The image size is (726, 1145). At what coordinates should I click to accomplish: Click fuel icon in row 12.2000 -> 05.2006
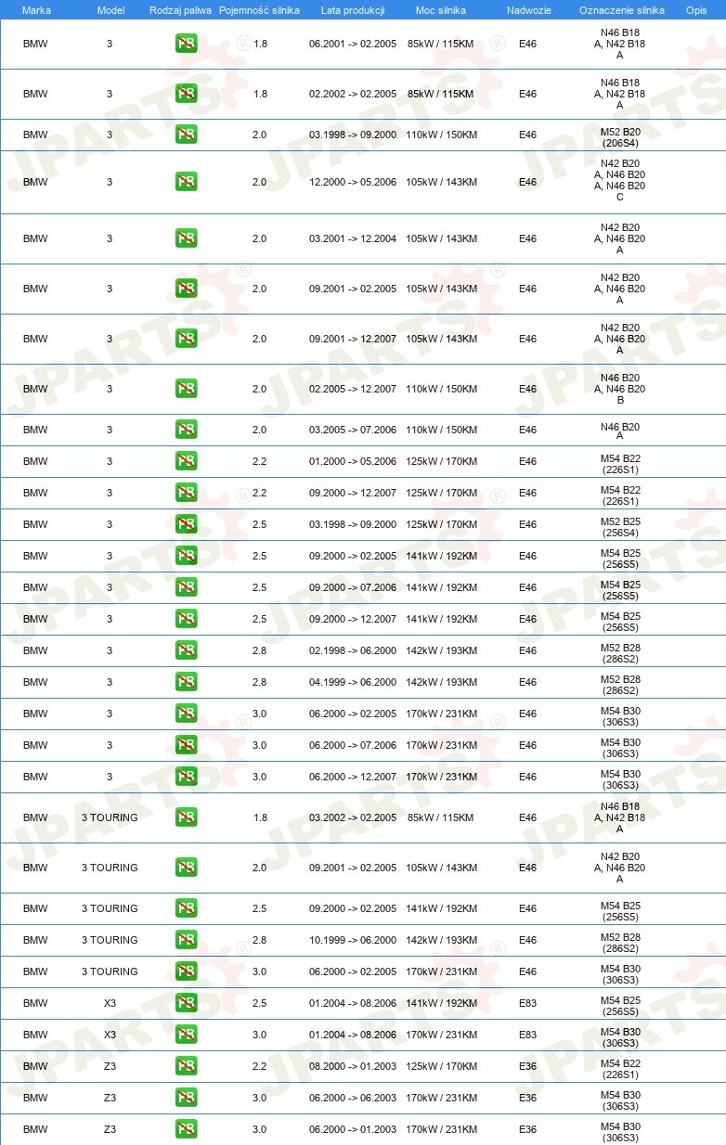pos(187,182)
